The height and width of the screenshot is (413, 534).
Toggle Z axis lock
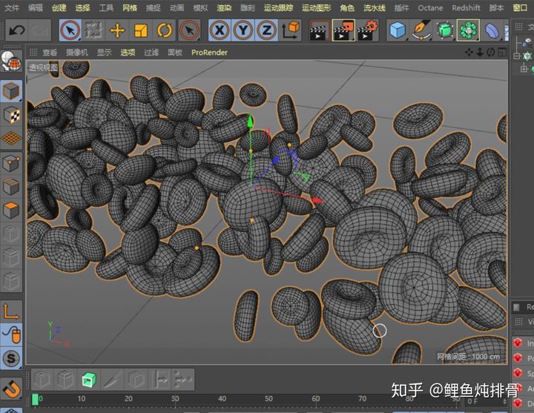(x=266, y=30)
